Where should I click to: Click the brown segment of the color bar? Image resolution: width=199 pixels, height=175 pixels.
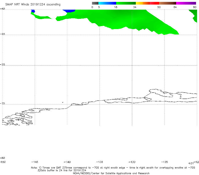click(x=168, y=3)
